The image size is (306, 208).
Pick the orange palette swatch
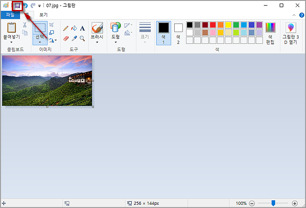pyautogui.click(x=220, y=25)
